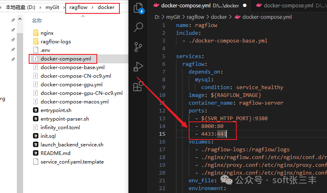Select the docker-compose-CN-oc9.yml file name
This screenshot has width=327, height=193.
click(76, 76)
